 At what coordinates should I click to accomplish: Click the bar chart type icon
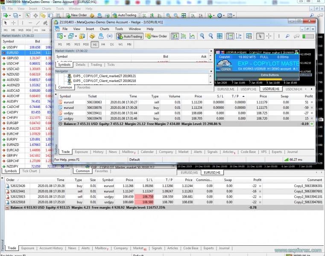click(x=175, y=36)
